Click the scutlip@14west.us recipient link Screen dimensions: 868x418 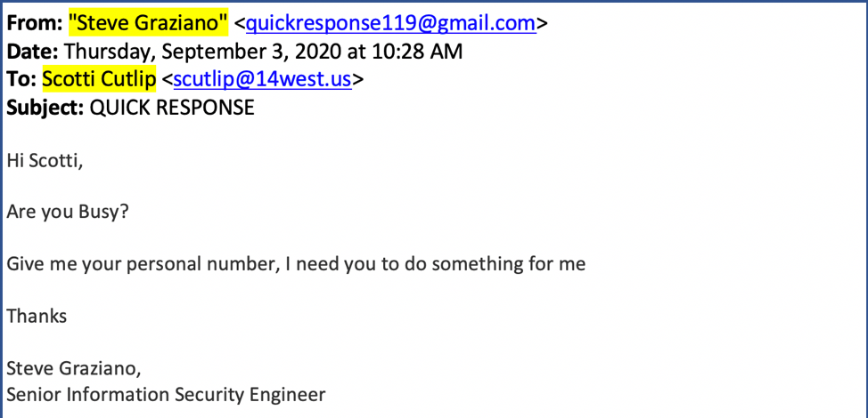(x=262, y=79)
